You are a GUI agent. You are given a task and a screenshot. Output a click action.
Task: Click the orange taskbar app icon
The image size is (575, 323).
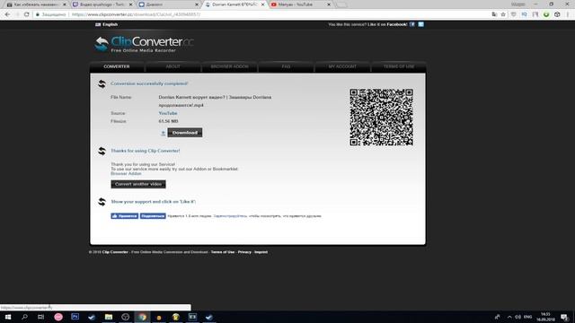[x=159, y=317]
